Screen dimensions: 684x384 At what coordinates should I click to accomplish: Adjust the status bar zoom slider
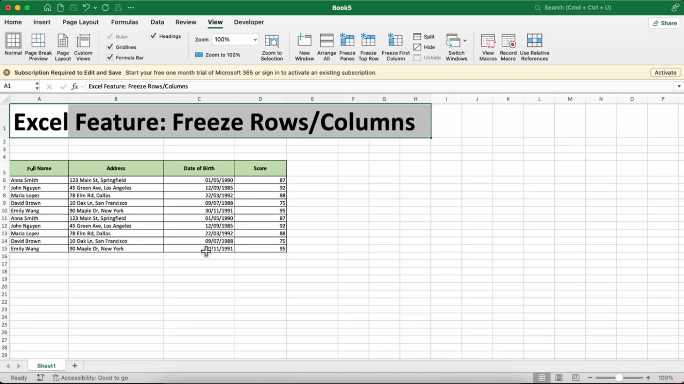(619, 378)
